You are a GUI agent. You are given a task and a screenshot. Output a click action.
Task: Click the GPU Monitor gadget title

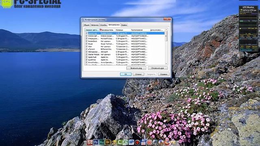[248, 7]
